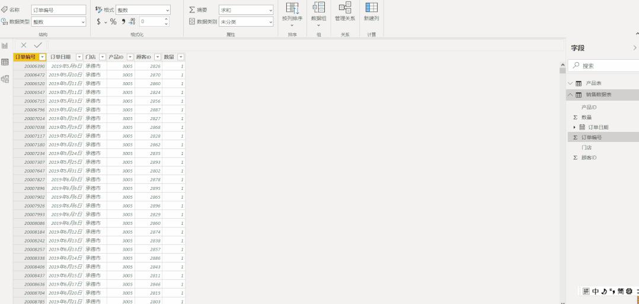The width and height of the screenshot is (639, 304).
Task: Open the 摘要 summarization dropdown
Action: (x=246, y=9)
